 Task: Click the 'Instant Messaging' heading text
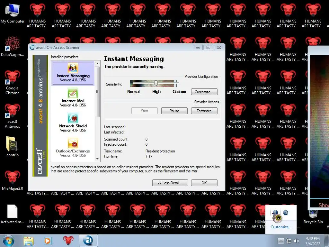coord(134,59)
